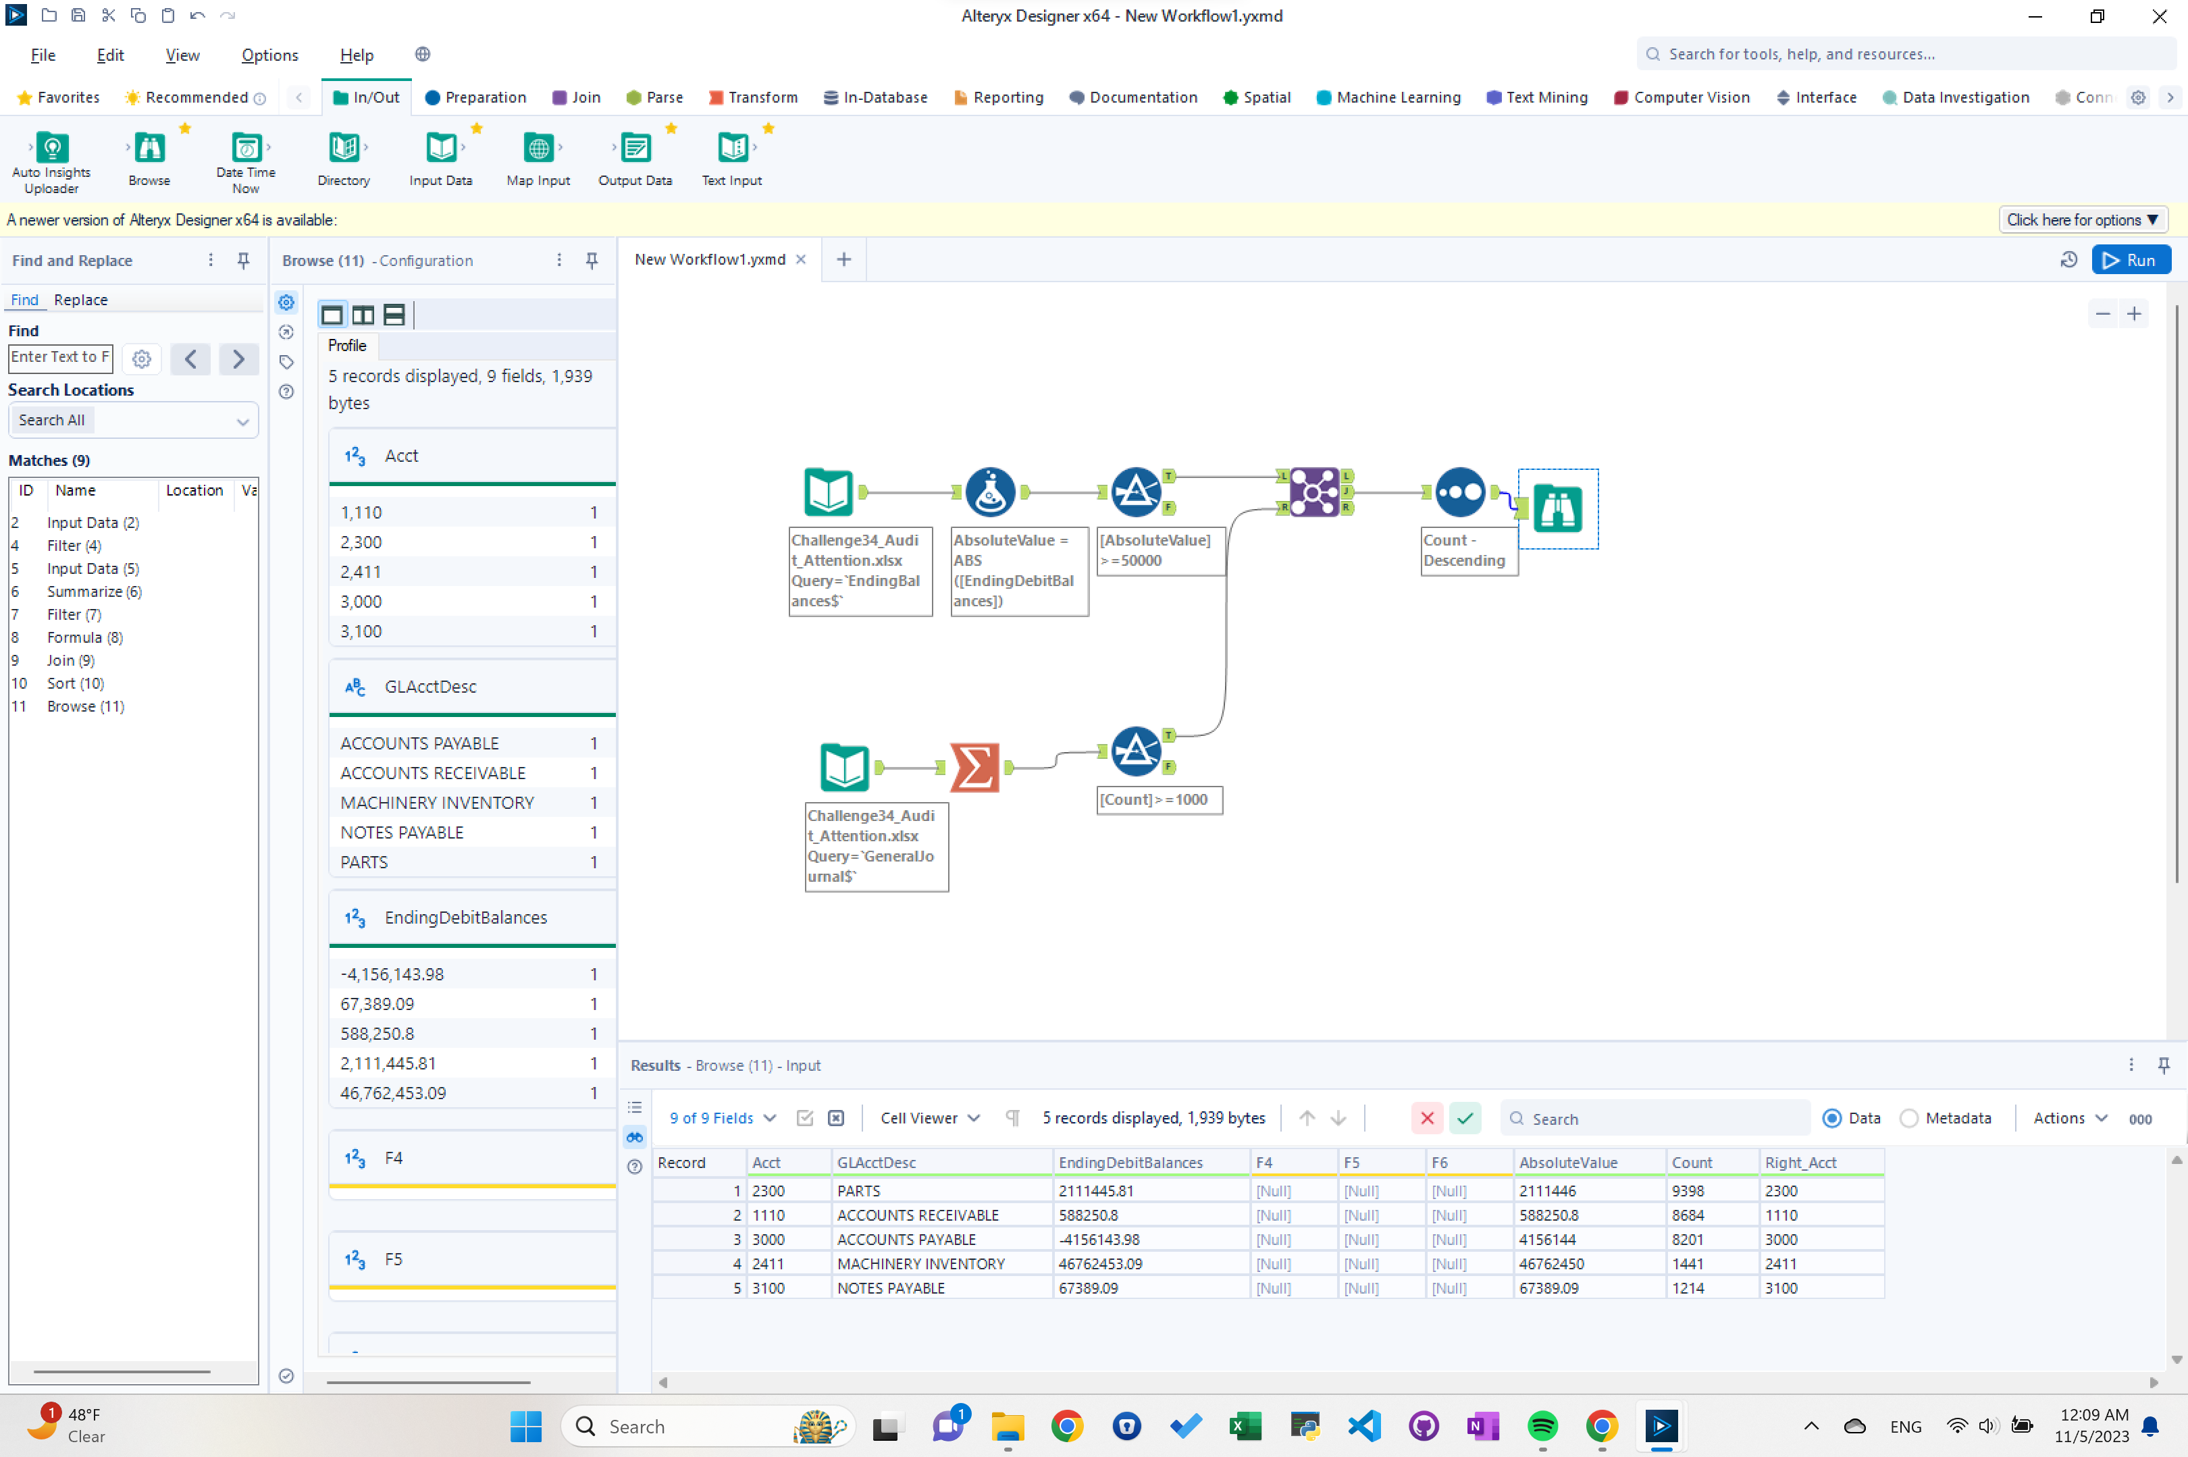Select the Map Input tool icon
Viewport: 2188px width, 1457px height.
[x=538, y=147]
